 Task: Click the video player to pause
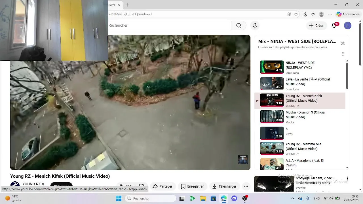(130, 103)
